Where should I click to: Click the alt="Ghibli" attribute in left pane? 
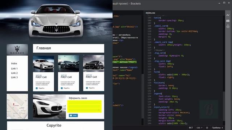click(x=128, y=27)
